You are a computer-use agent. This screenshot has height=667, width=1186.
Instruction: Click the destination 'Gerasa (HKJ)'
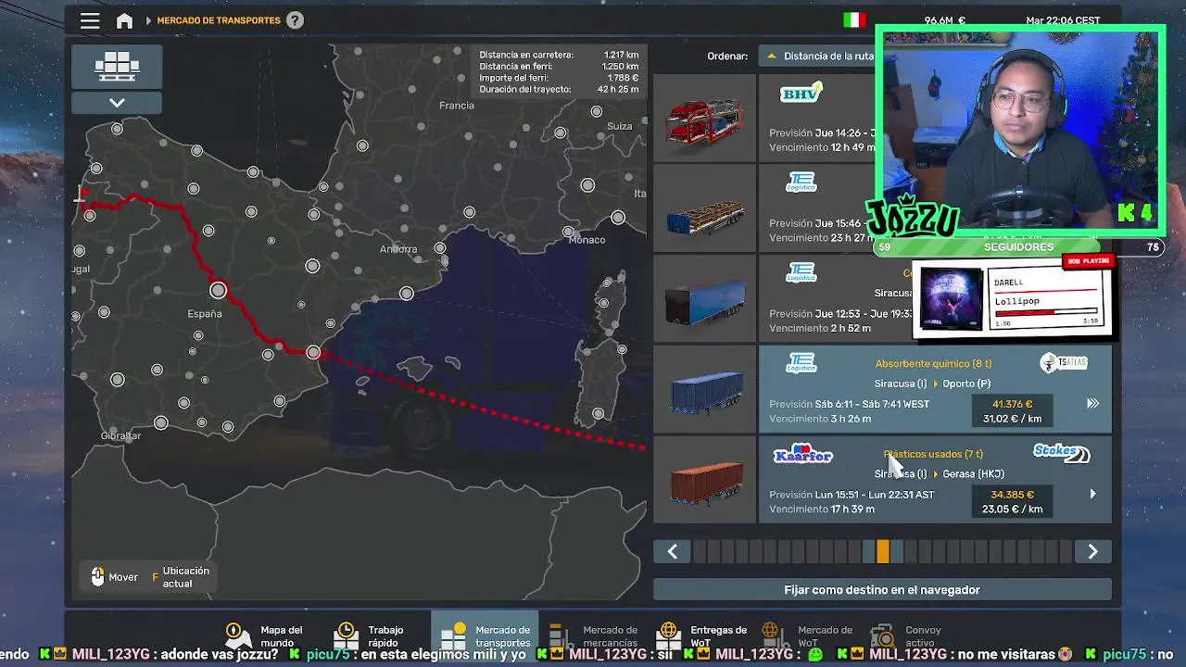(973, 473)
